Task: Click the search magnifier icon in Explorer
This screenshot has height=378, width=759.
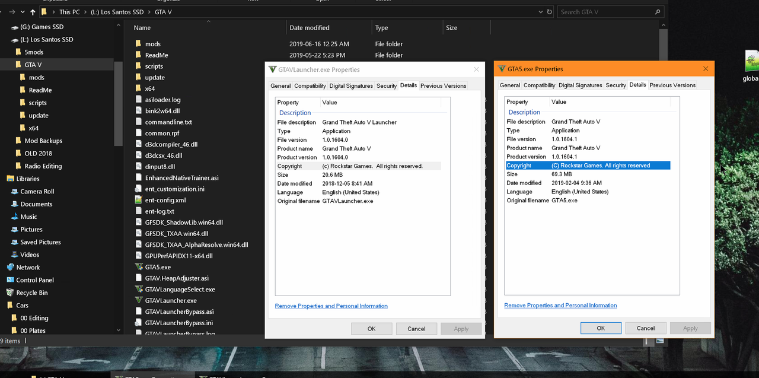Action: coord(658,12)
